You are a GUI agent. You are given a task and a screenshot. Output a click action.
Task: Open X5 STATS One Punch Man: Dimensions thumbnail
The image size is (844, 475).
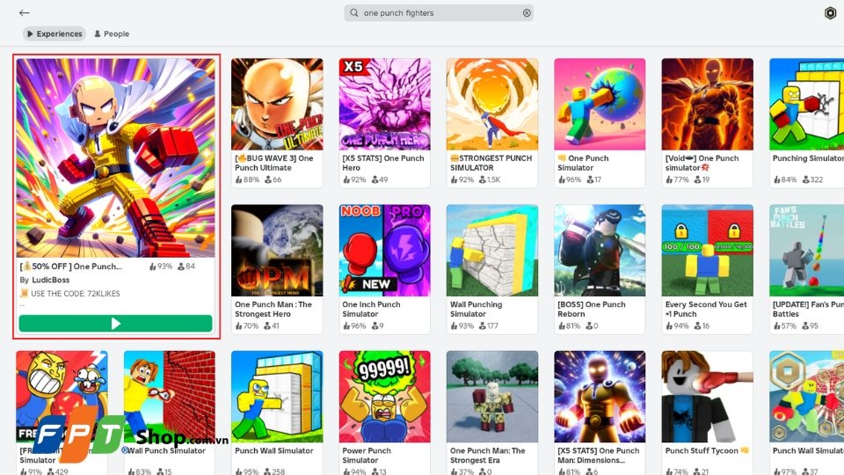point(600,397)
